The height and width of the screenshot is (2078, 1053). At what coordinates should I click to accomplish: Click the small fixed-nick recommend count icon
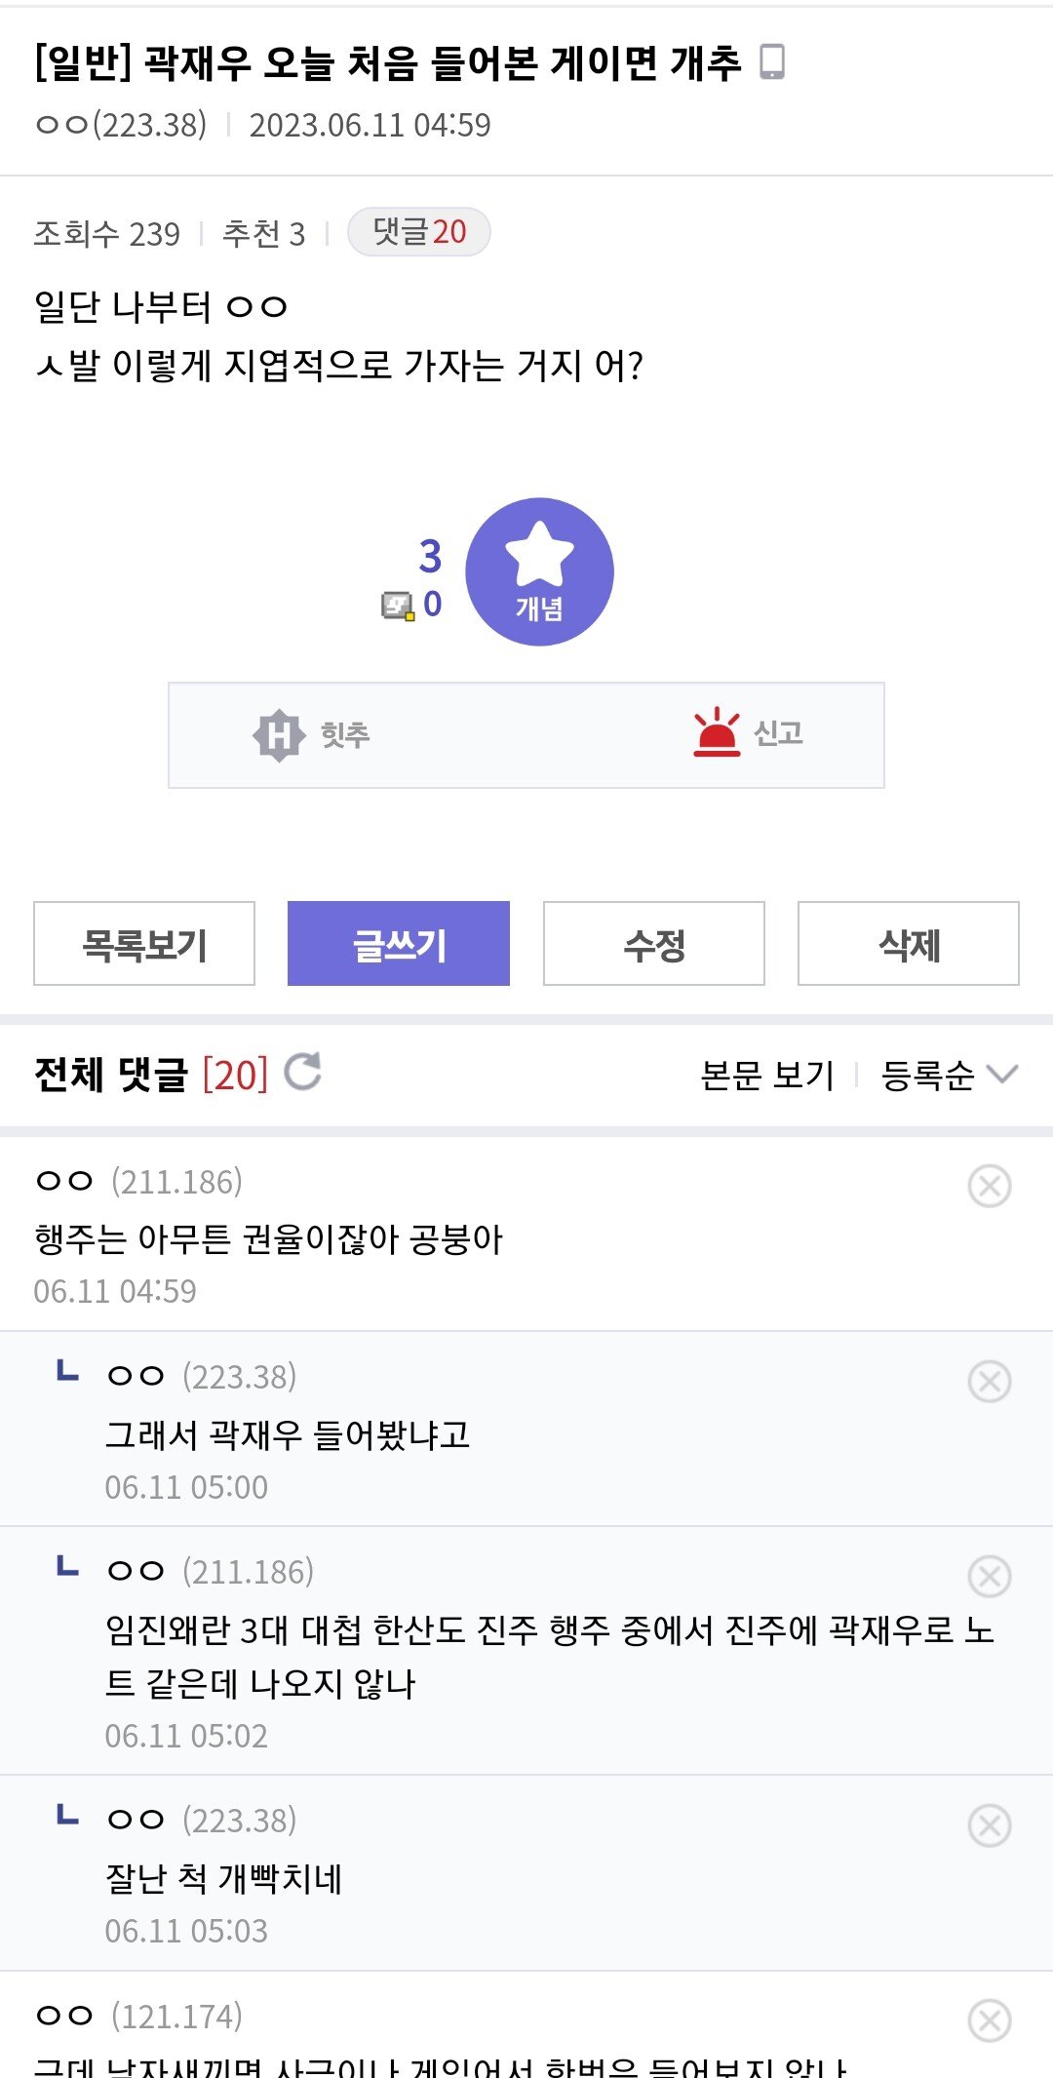tap(398, 606)
